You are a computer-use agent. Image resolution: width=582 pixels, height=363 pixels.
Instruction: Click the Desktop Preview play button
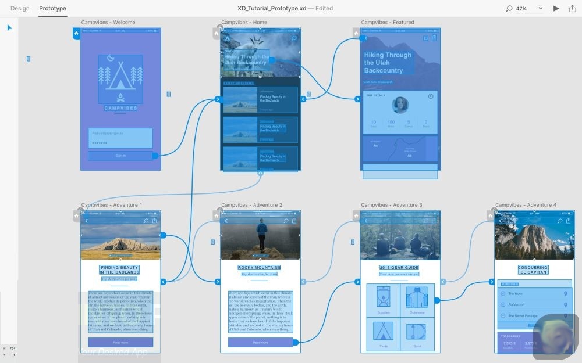[556, 8]
